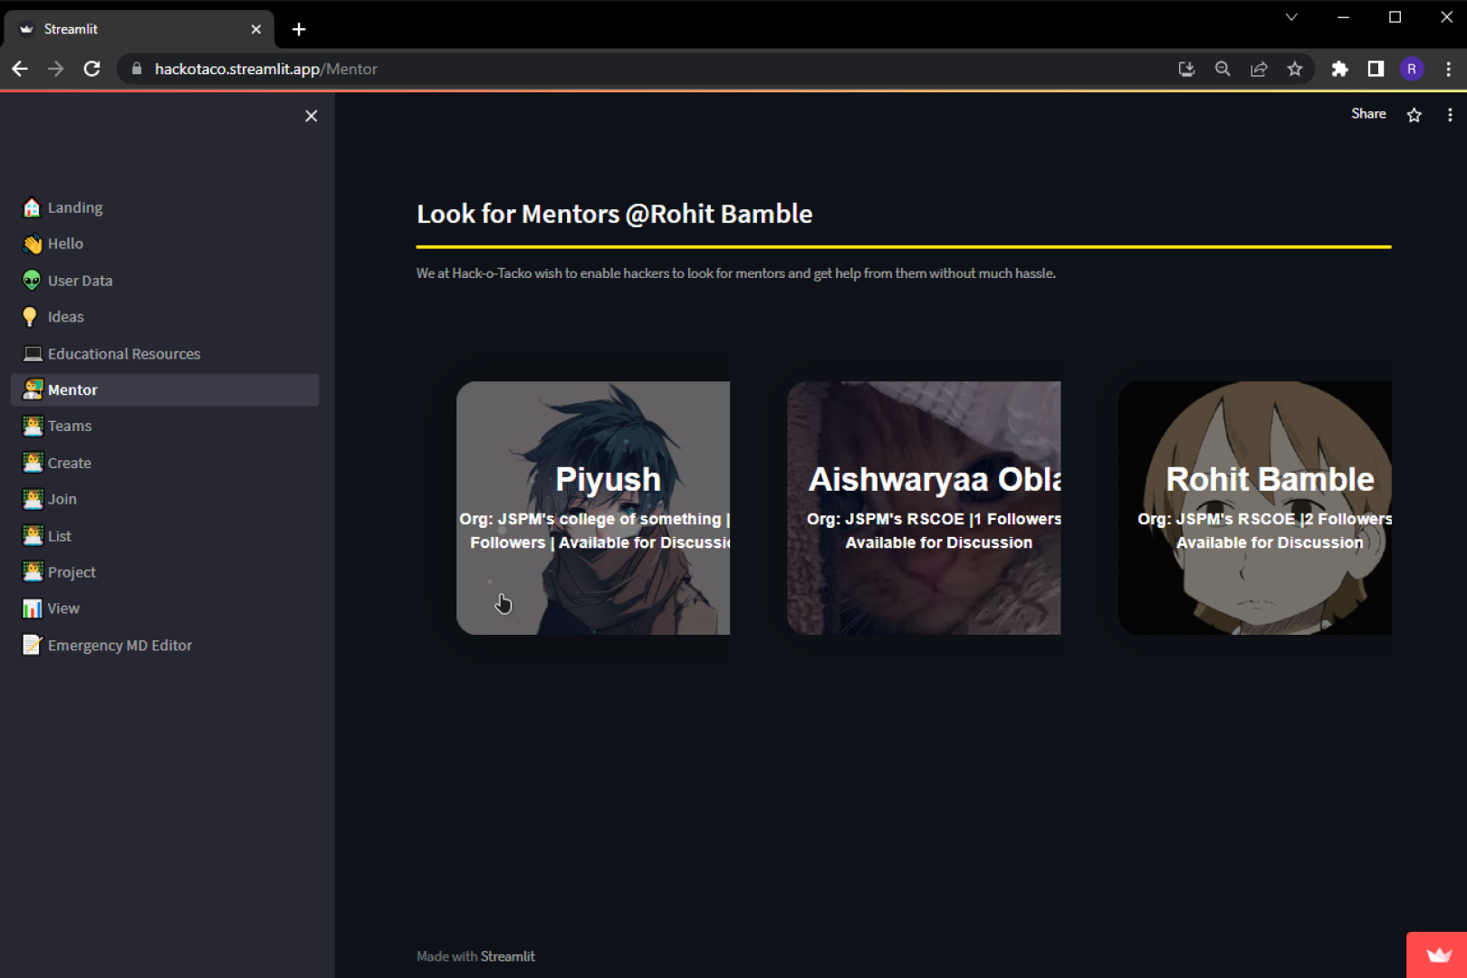Favorite the app with the star icon
This screenshot has width=1467, height=978.
(1414, 115)
